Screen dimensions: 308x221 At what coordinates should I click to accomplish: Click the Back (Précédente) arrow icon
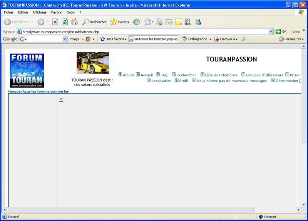point(7,22)
